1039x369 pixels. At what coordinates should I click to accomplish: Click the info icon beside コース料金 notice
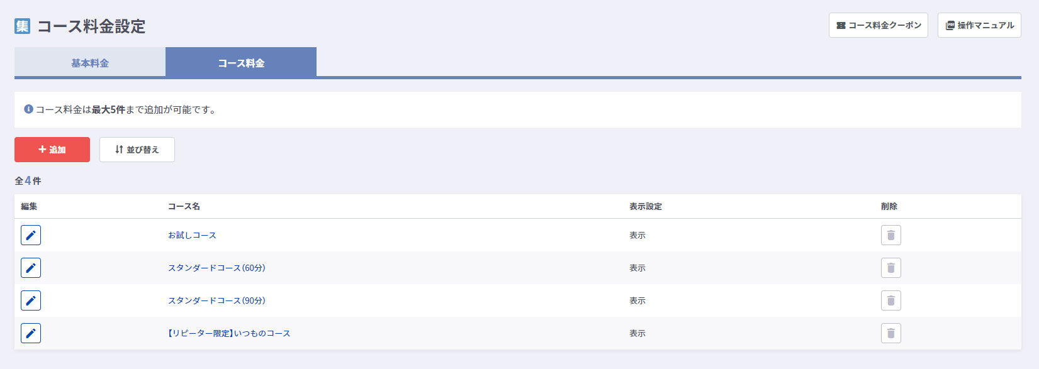[x=28, y=109]
